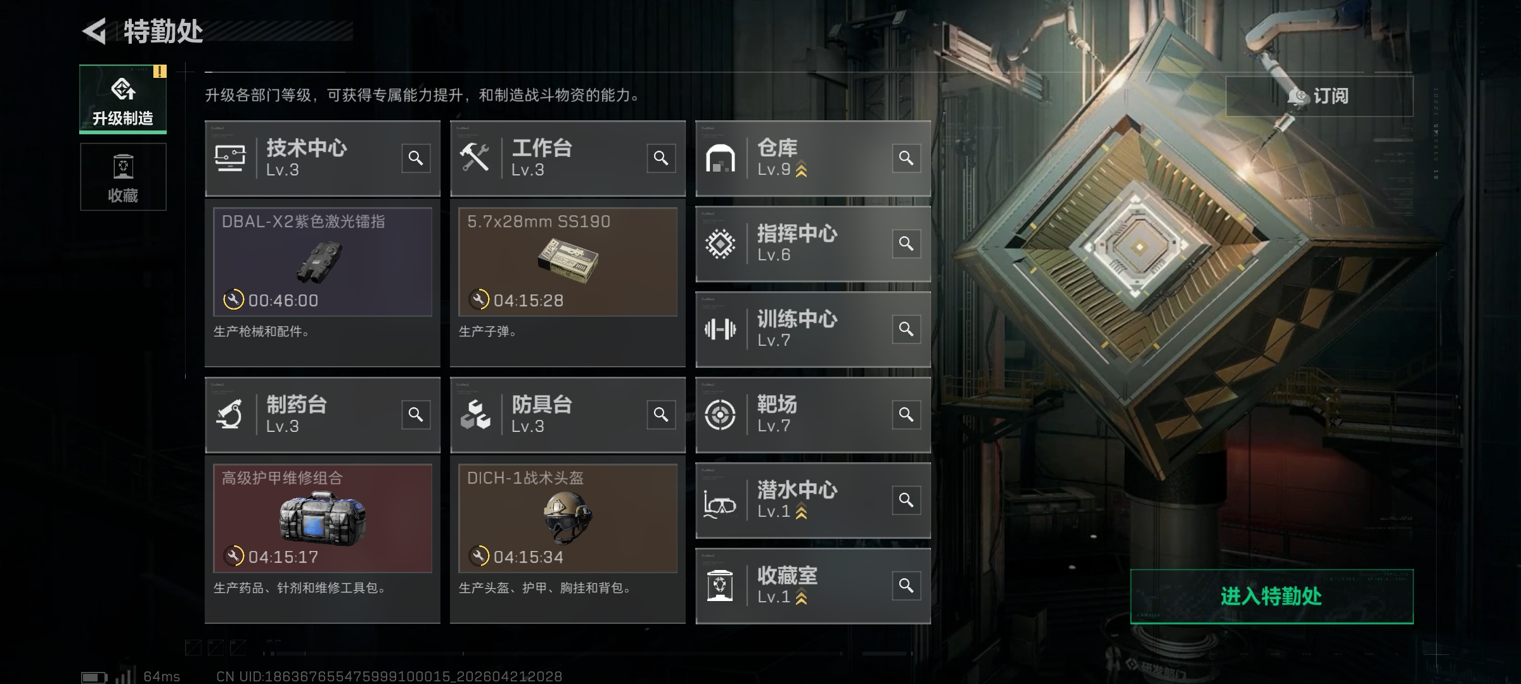Open 训练中心 magnifier icon
Screen dimensions: 1521x684
[x=906, y=329]
